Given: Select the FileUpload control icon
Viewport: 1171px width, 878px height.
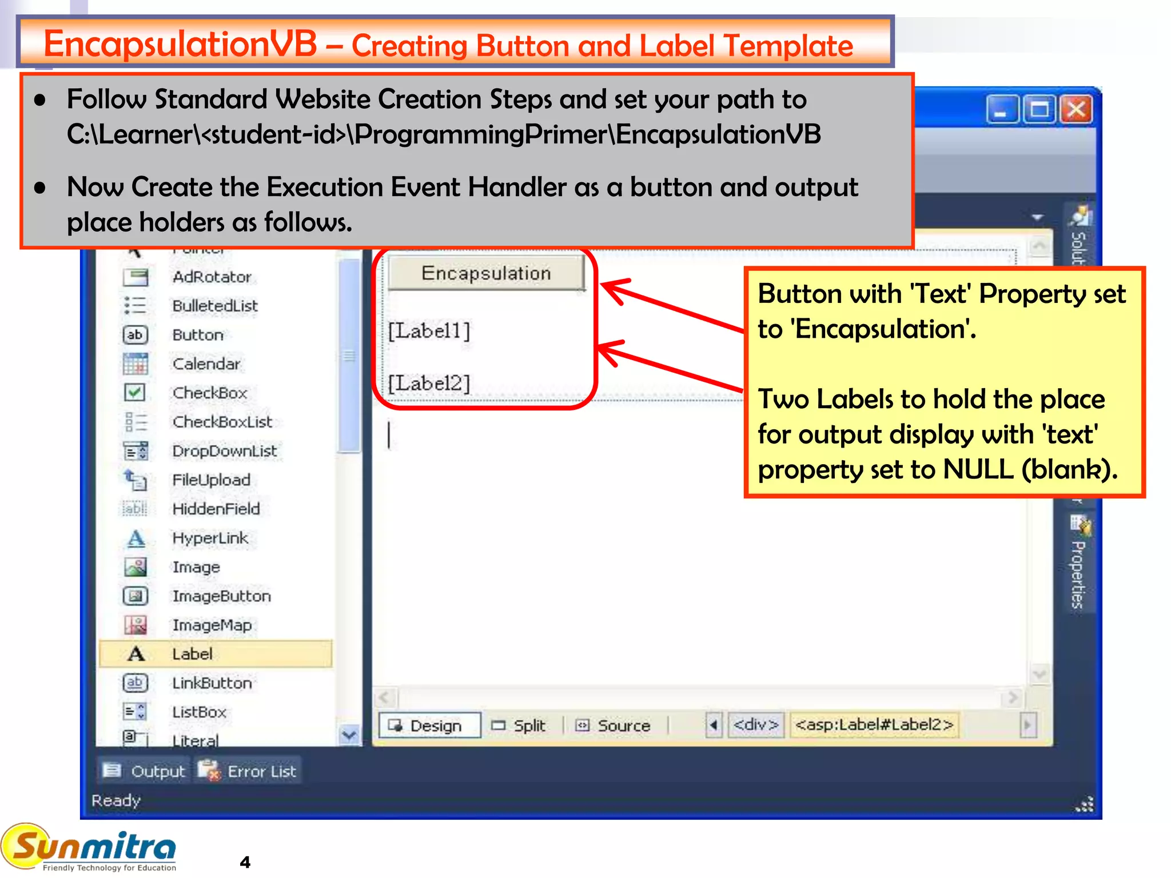Looking at the screenshot, I should tap(136, 480).
